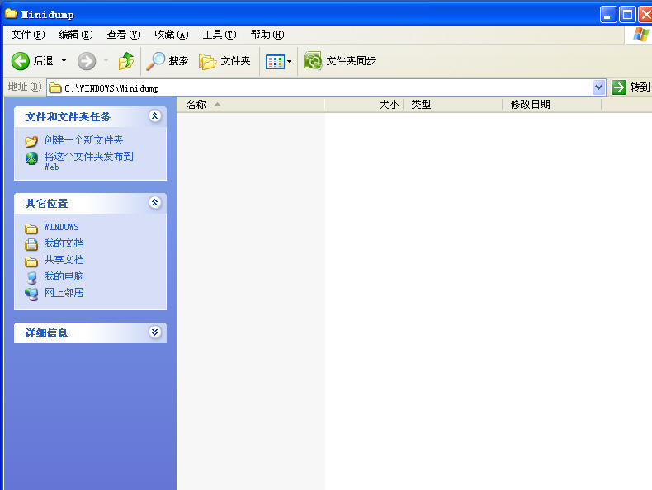The image size is (652, 490).
Task: Expand the 详细信息 panel
Action: click(x=154, y=332)
